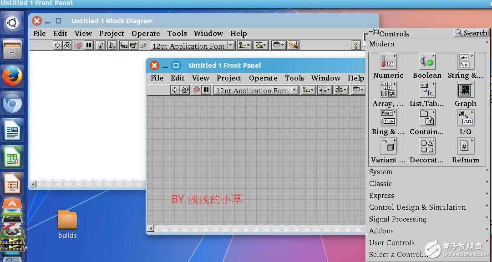Viewport: 492px width, 262px height.
Task: Click Run arrow in Front Panel toolbar
Action: click(x=175, y=90)
